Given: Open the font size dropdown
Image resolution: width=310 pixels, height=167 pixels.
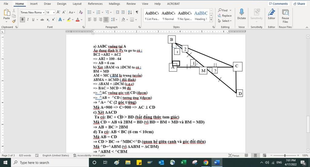Looking at the screenshot, I should coord(54,12).
